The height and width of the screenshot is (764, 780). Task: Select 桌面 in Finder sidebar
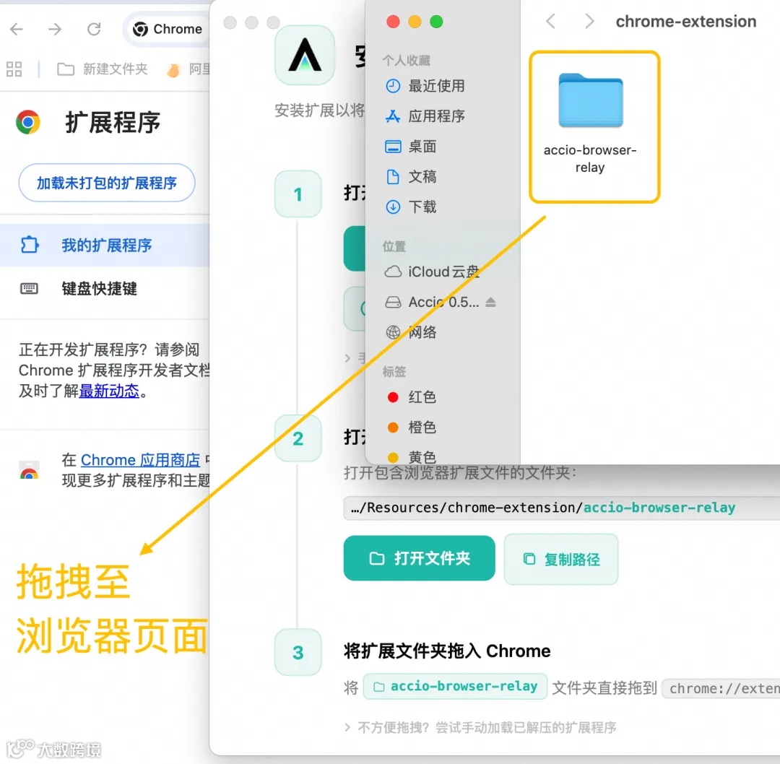[412, 147]
